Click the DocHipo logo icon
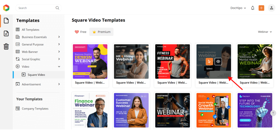280x130 pixels. point(6,8)
